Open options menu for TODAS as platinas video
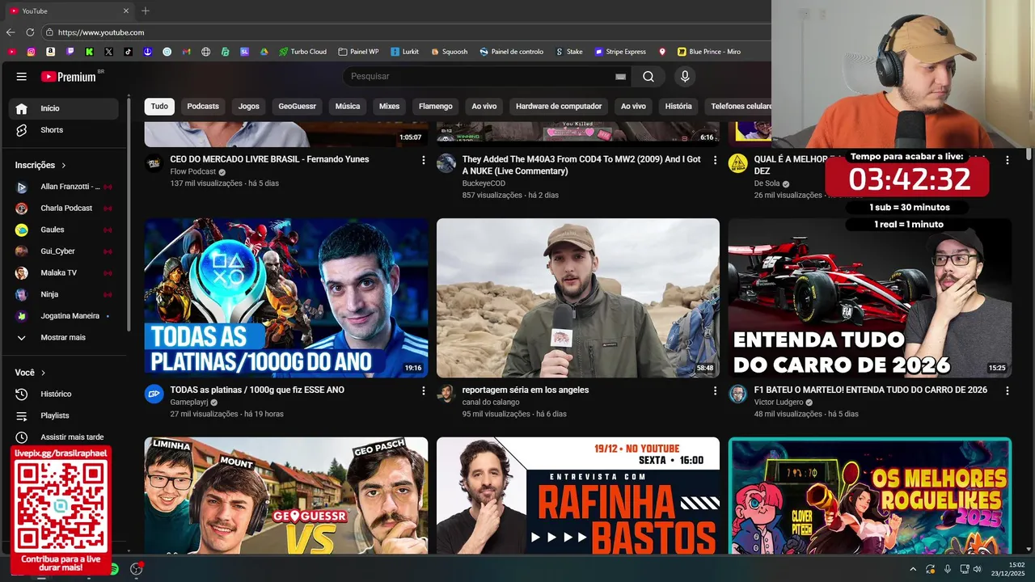The image size is (1035, 582). point(423,390)
